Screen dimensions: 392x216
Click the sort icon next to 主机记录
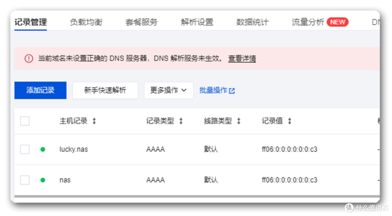[x=94, y=121]
